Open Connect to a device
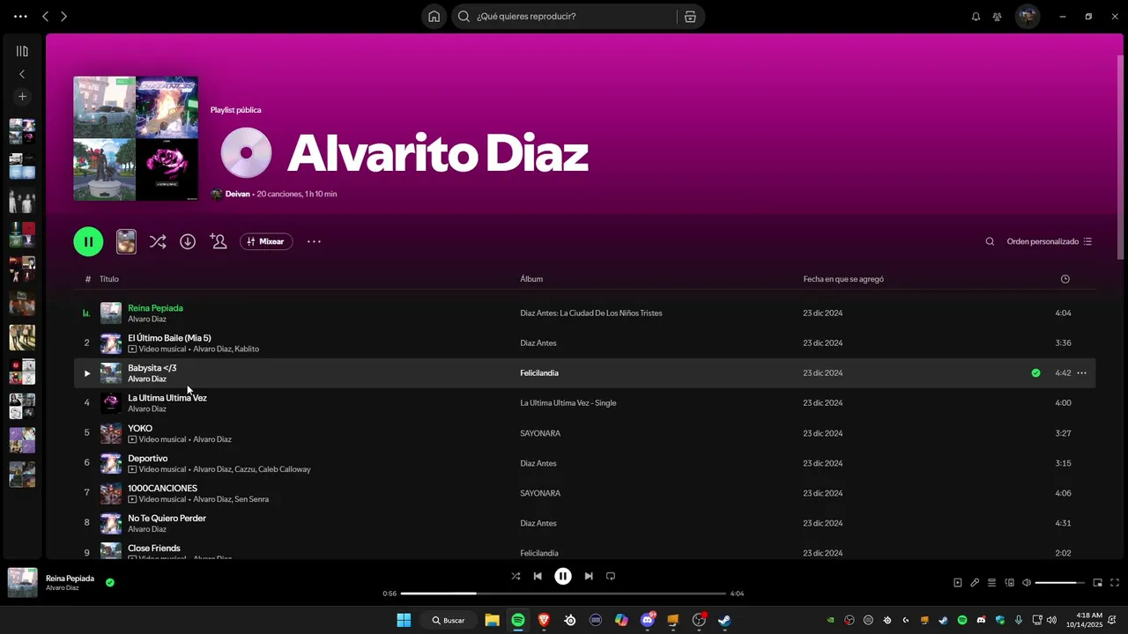1128x634 pixels. pyautogui.click(x=1010, y=583)
